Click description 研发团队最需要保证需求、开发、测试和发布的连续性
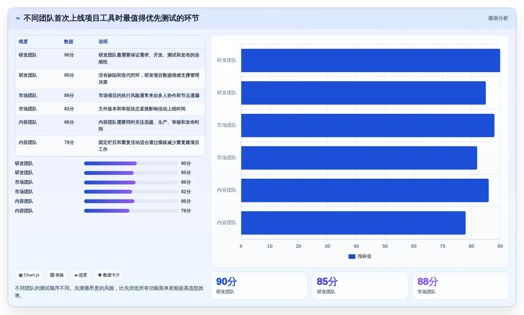The image size is (524, 315). click(149, 58)
